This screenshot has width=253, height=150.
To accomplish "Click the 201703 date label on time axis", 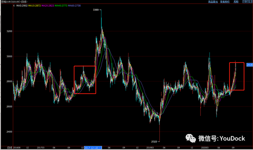I will (x=41, y=148).
